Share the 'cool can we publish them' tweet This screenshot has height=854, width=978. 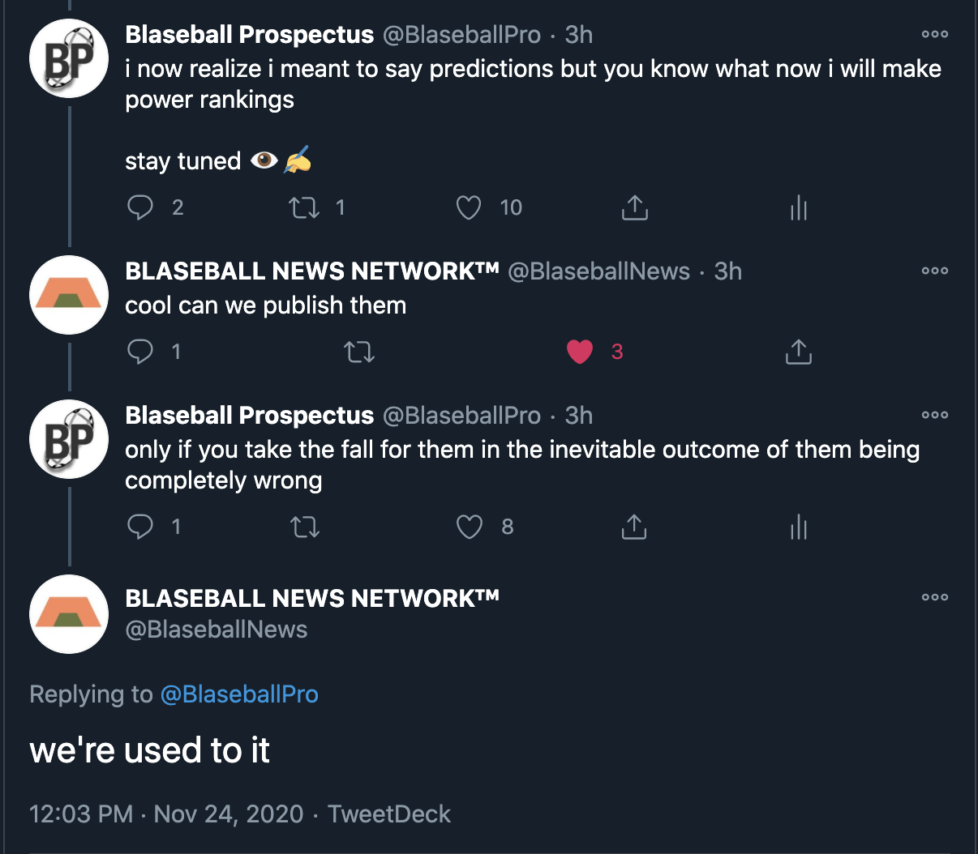click(x=799, y=352)
